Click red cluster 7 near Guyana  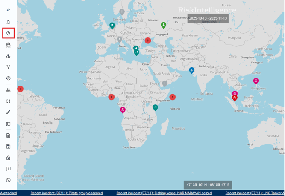[x=21, y=89]
